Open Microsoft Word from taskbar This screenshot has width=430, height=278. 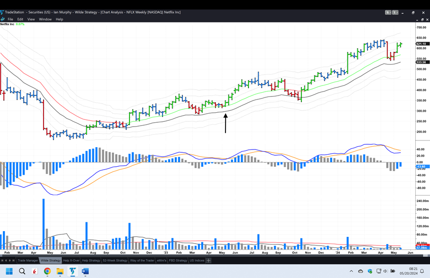(85, 271)
